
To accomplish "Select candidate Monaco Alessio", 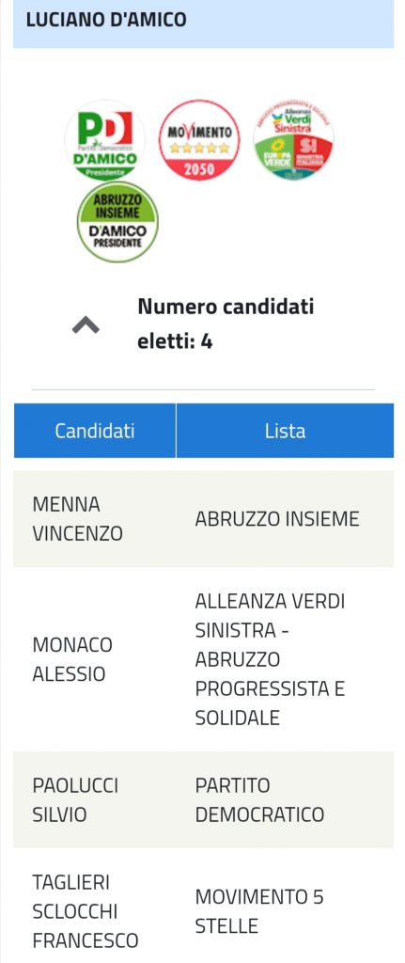I will click(72, 659).
